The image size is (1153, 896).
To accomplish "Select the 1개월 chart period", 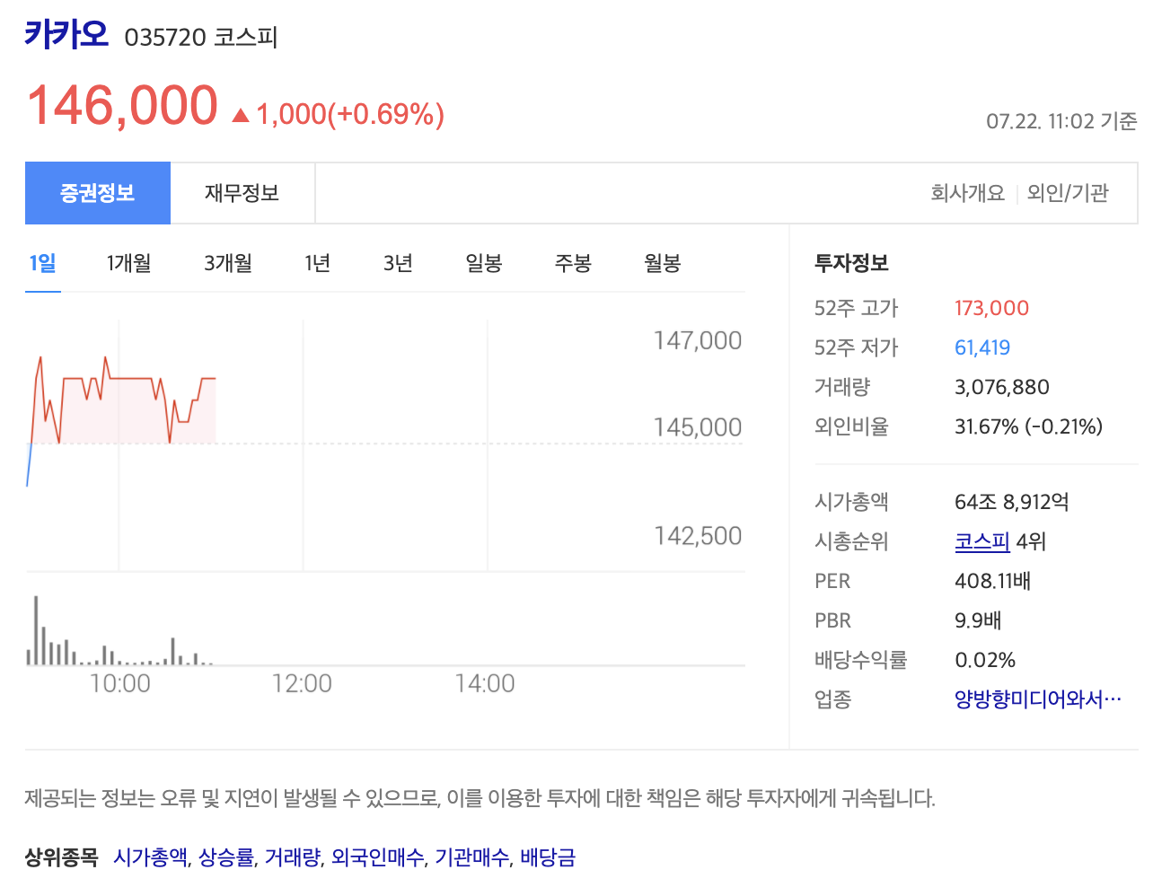I will pyautogui.click(x=128, y=263).
